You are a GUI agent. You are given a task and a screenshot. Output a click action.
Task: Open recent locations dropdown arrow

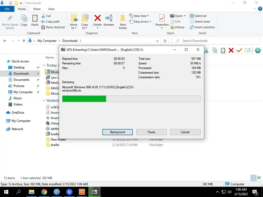(x=18, y=41)
